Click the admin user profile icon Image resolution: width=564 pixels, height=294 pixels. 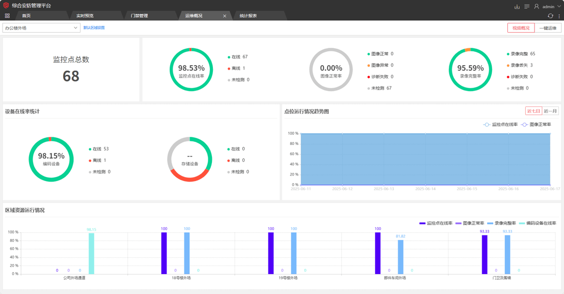coord(537,7)
